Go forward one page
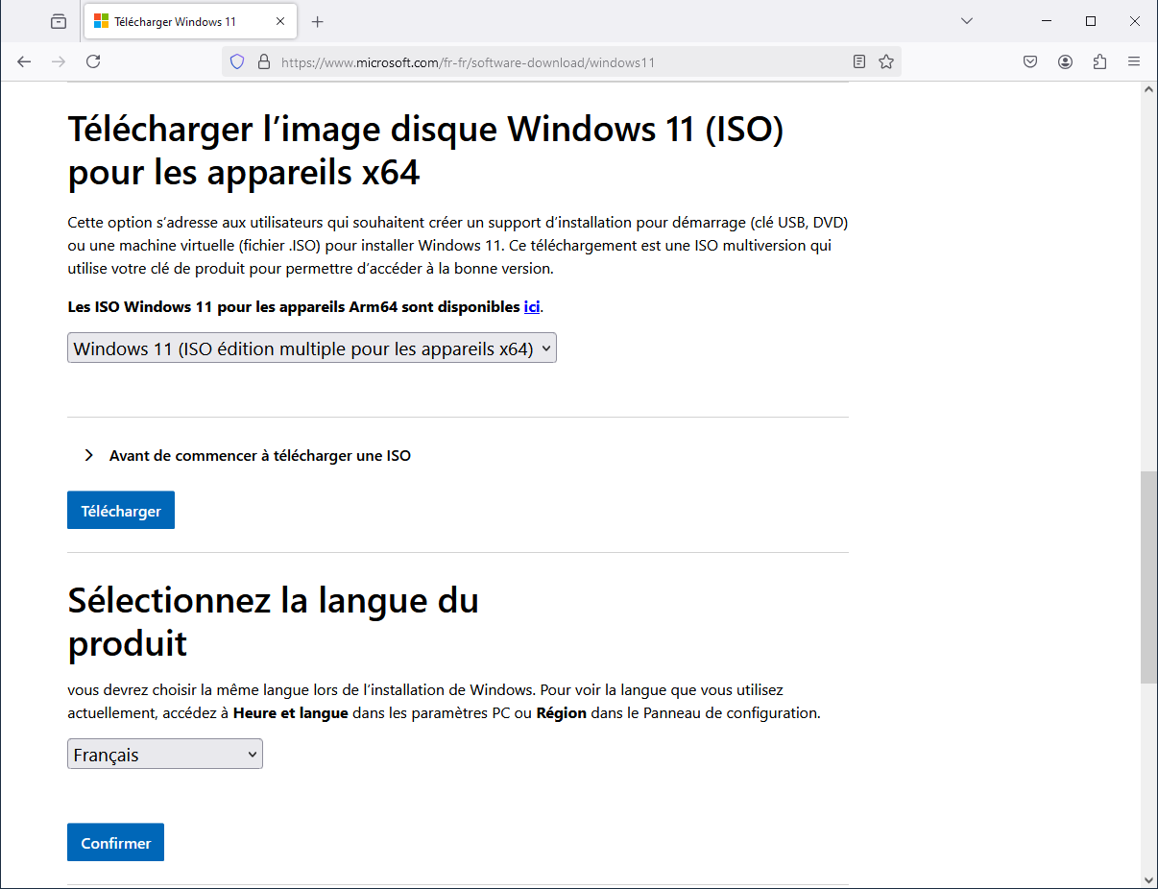This screenshot has height=889, width=1158. 59,61
